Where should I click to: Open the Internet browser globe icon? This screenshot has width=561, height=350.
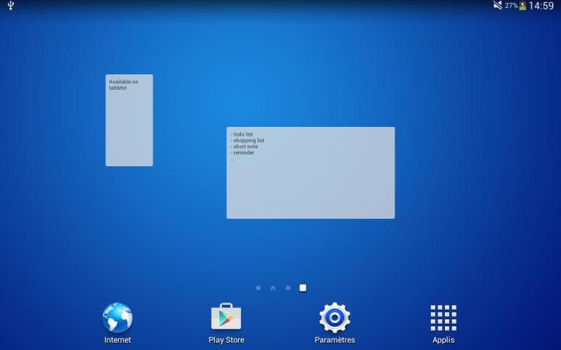pyautogui.click(x=118, y=318)
